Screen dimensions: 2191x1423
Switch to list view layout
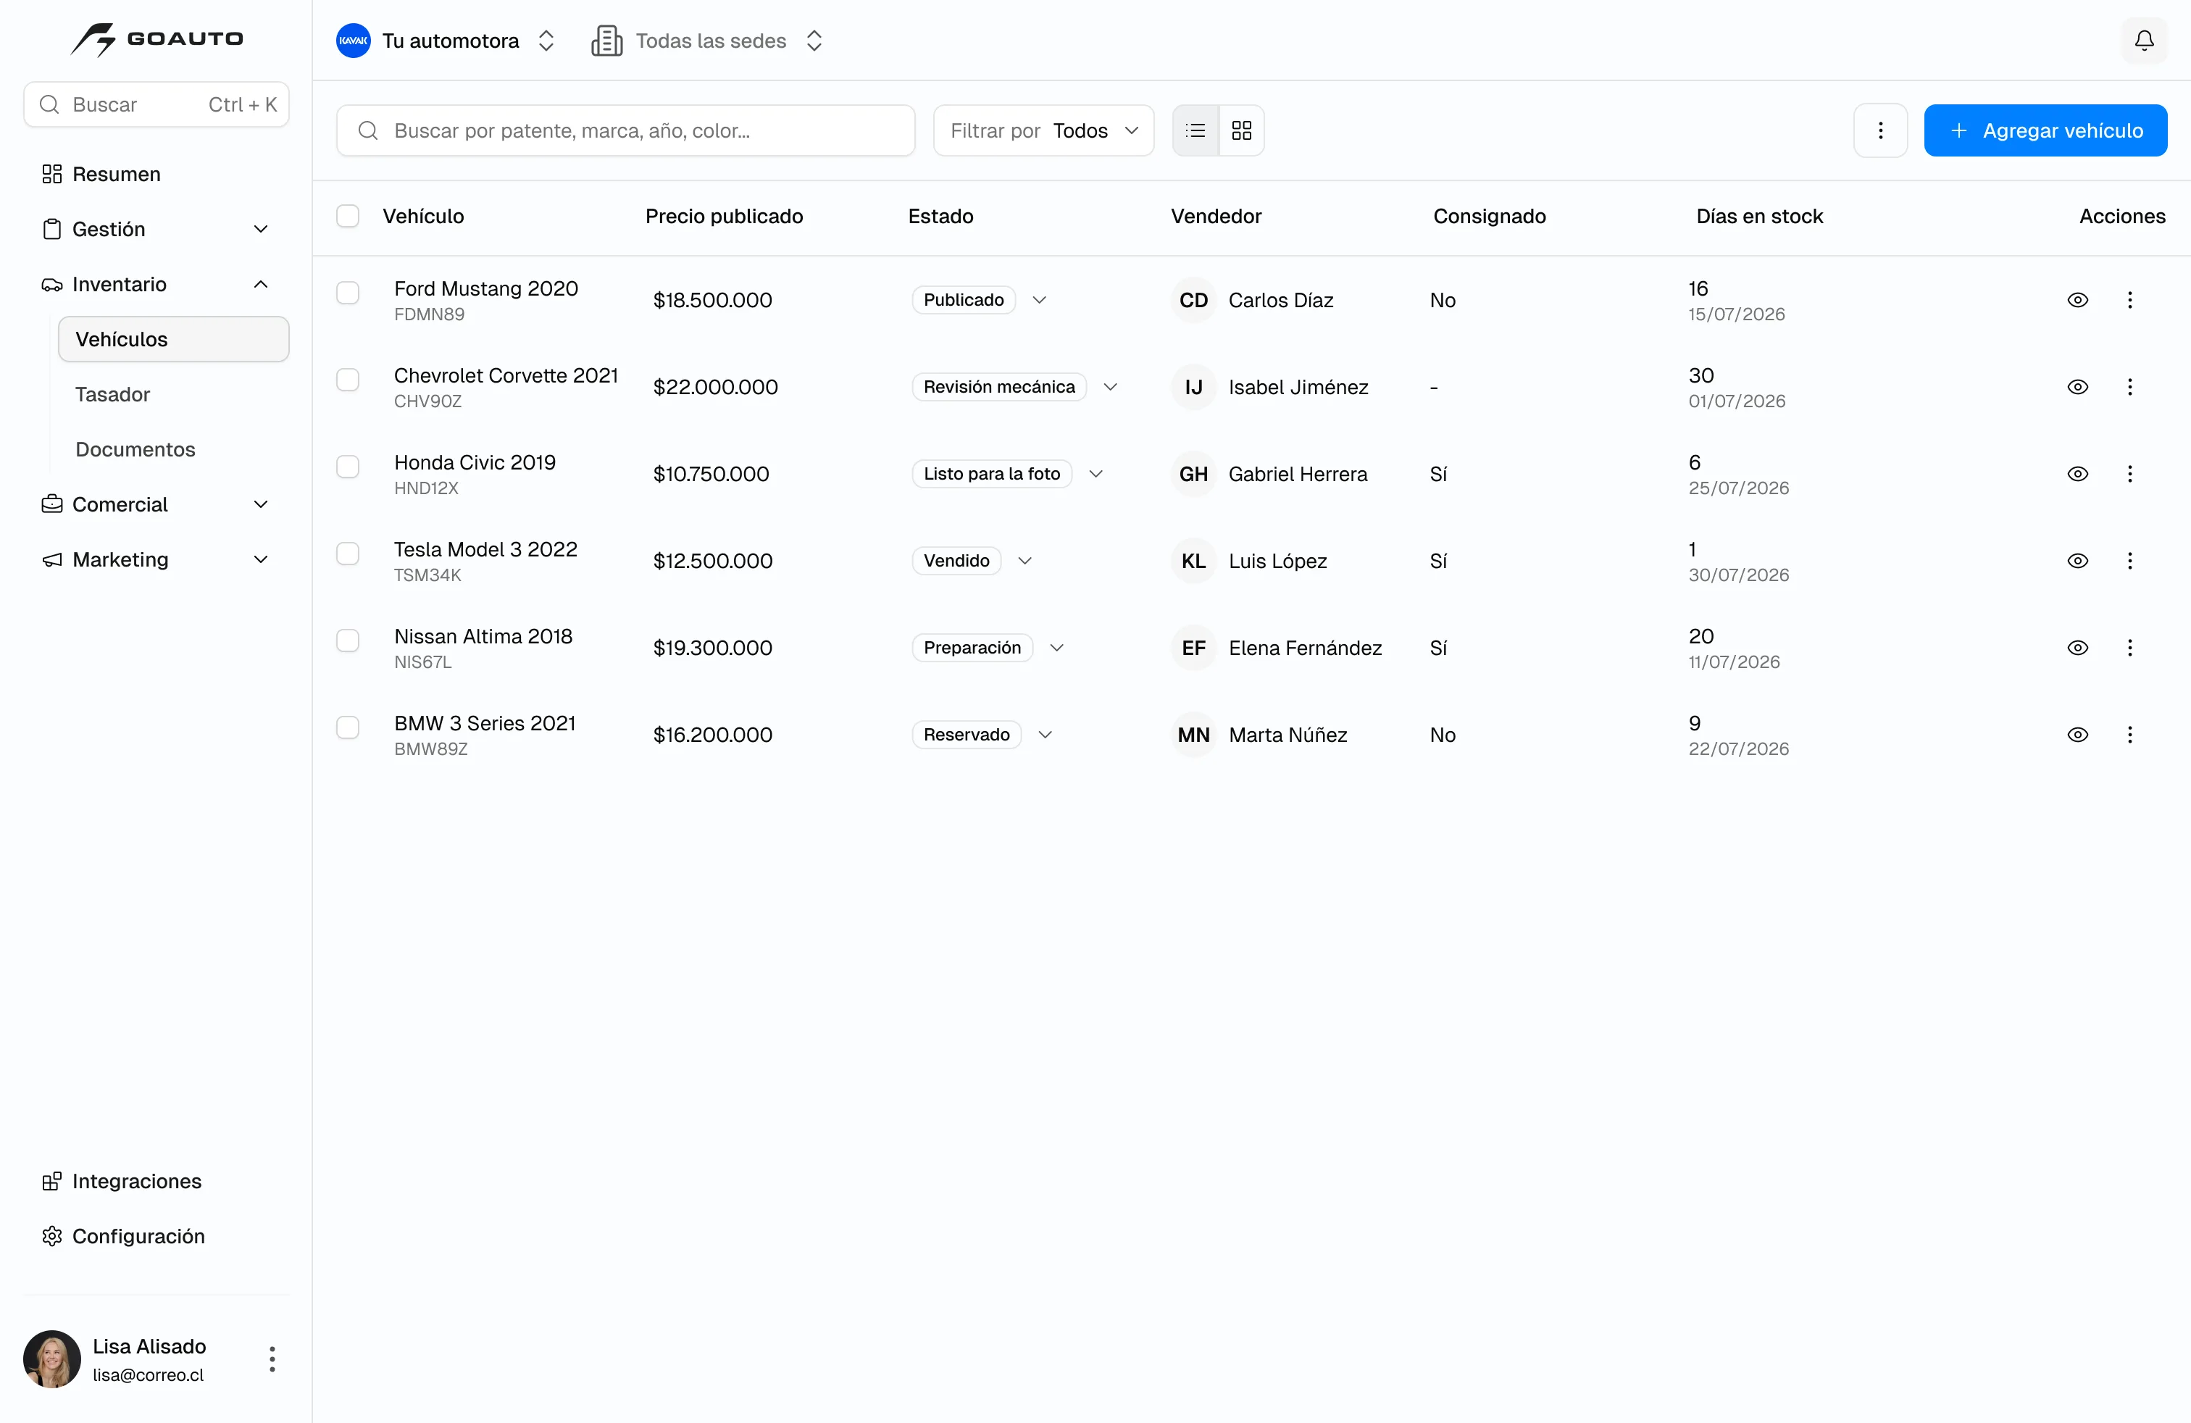[1195, 130]
